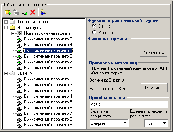Image resolution: width=173 pixels, height=132 pixels.
Task: Click the Размерность: КВтч text
Action: pyautogui.click(x=107, y=89)
